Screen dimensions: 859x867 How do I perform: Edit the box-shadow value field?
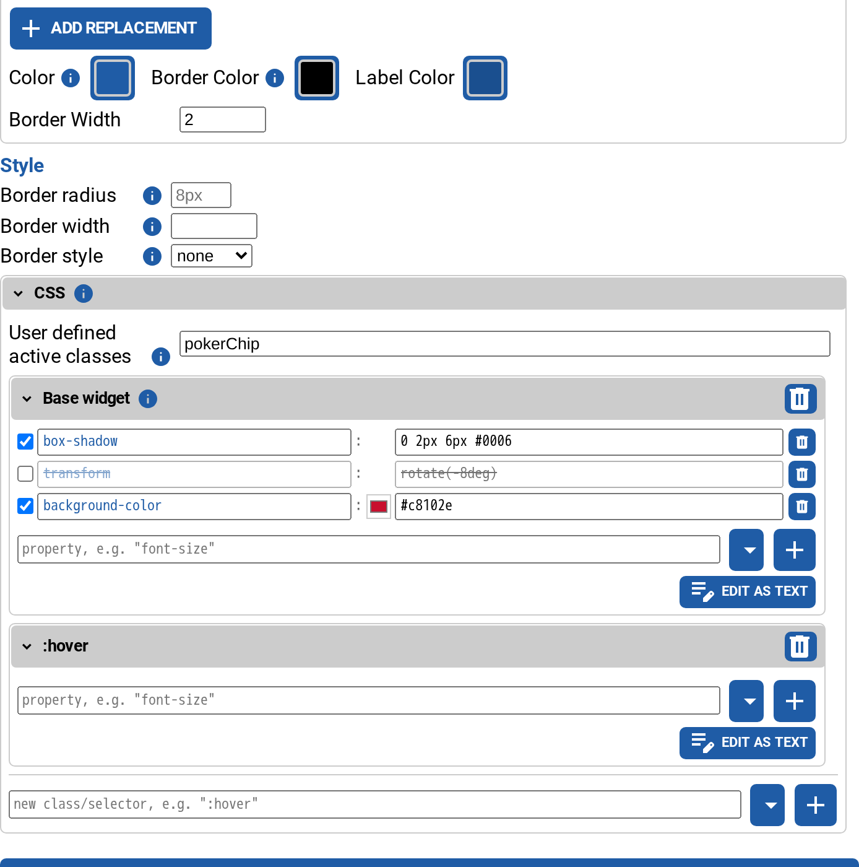point(589,442)
